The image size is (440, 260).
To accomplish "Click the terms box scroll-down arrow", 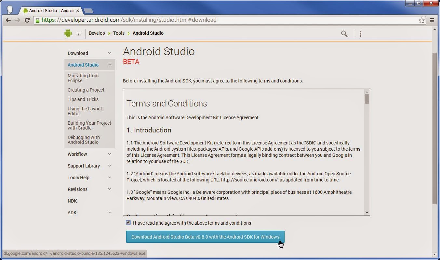I will point(367,213).
